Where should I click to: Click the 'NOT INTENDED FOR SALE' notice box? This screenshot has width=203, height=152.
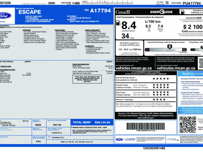pos(87,79)
